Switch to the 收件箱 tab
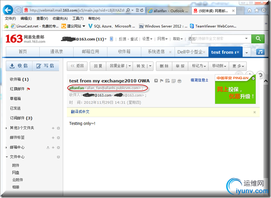Viewport: 271px width, 198px height. (124, 51)
